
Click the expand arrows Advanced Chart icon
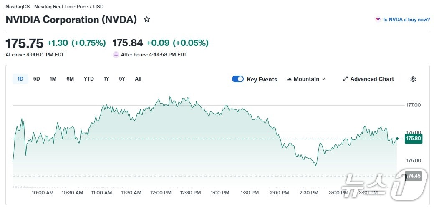click(345, 79)
